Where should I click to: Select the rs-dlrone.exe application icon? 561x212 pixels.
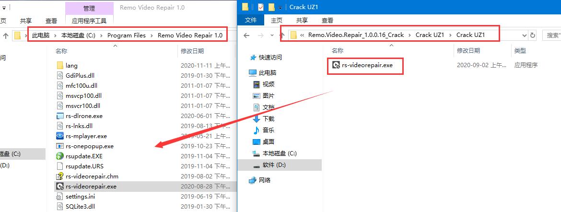(x=60, y=116)
